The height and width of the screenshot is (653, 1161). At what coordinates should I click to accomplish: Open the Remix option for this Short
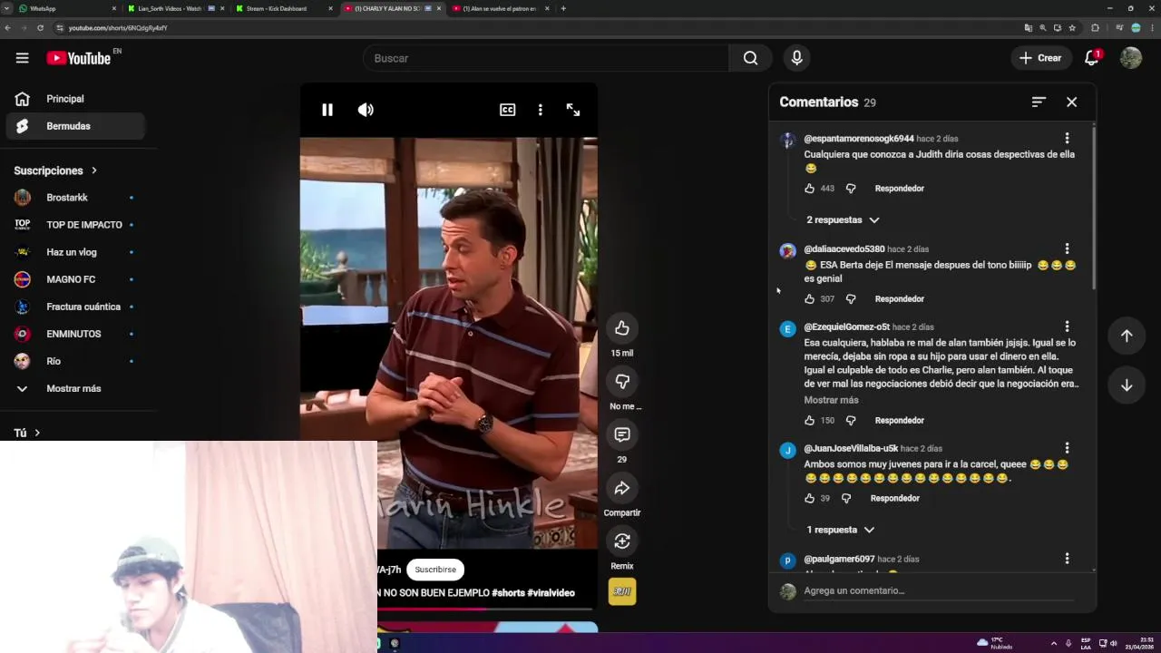[x=622, y=541]
